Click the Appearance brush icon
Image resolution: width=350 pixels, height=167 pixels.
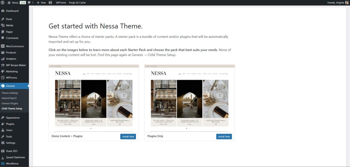3,118
